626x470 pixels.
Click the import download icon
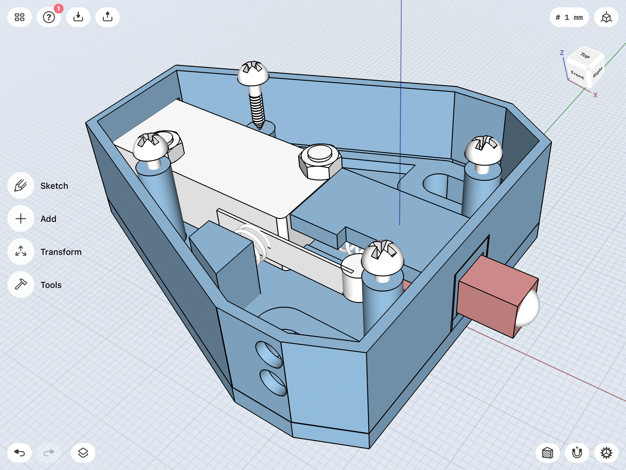coord(78,17)
